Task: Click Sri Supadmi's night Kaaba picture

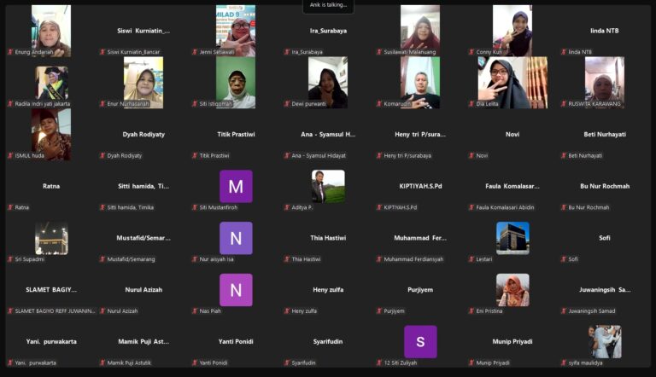Action: (x=51, y=238)
